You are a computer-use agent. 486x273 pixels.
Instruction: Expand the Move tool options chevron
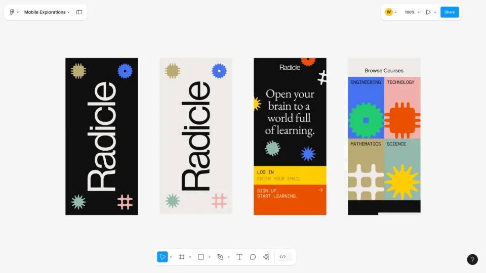pos(171,257)
